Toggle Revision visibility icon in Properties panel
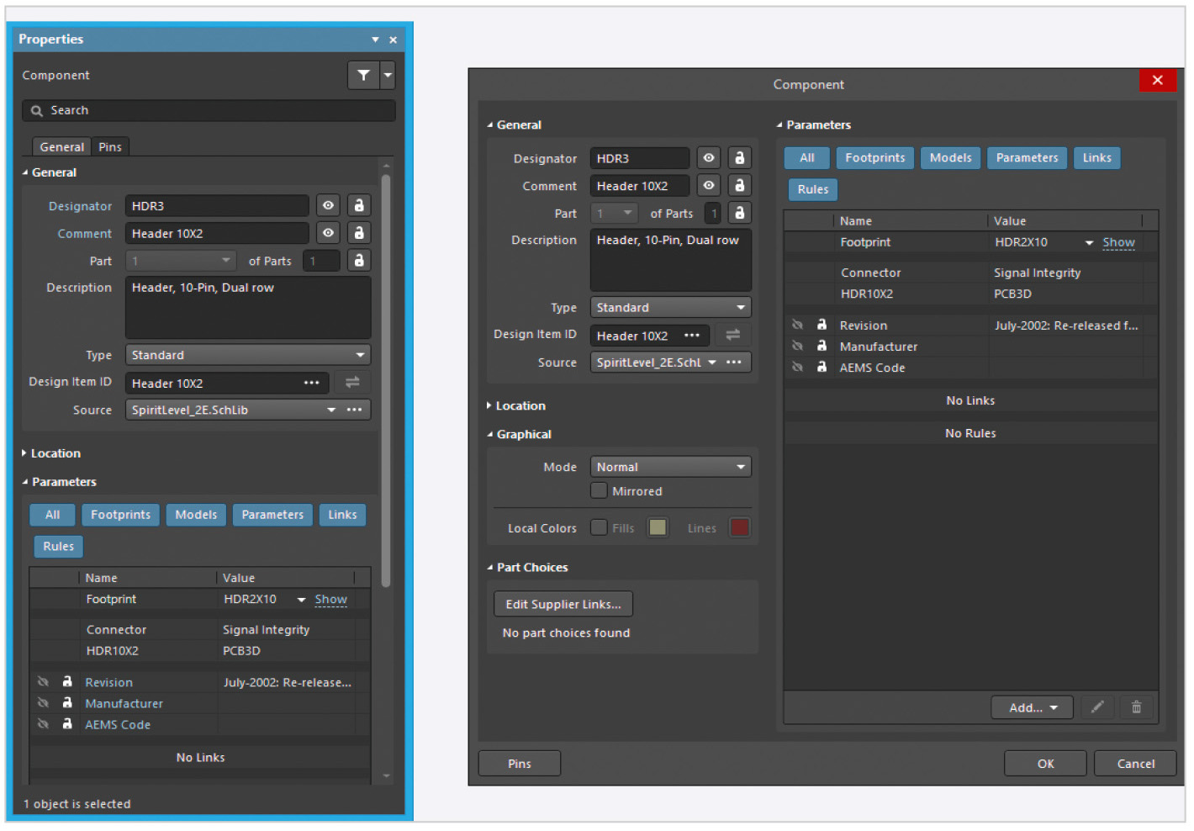The image size is (1194, 831). point(42,681)
